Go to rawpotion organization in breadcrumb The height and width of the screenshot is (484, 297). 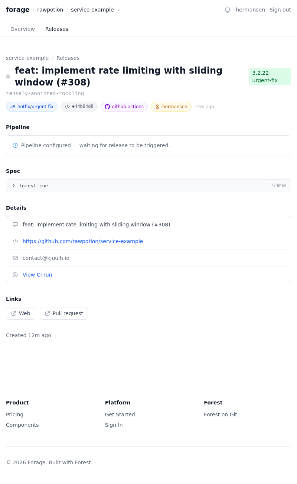(50, 10)
